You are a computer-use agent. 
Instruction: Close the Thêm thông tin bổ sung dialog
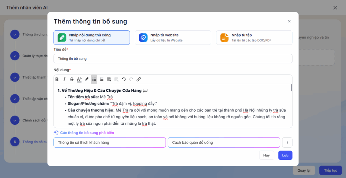click(289, 21)
